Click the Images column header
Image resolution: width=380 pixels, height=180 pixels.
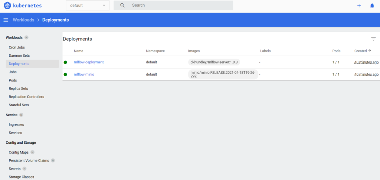(x=194, y=51)
